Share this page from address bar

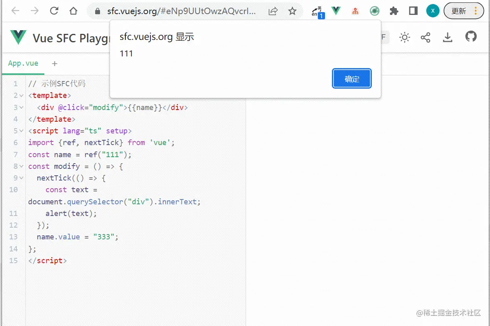[x=273, y=11]
